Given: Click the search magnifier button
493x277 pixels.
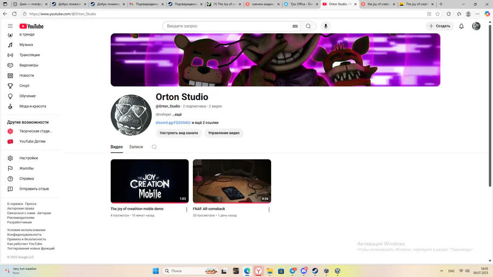Looking at the screenshot, I should pyautogui.click(x=308, y=26).
